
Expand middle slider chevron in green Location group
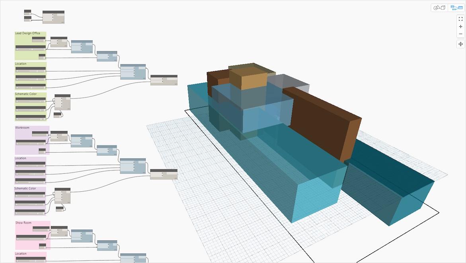pyautogui.click(x=17, y=80)
